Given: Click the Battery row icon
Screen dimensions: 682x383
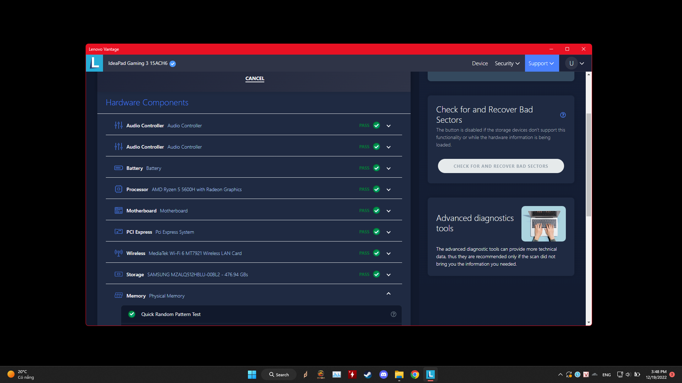Looking at the screenshot, I should click(x=118, y=168).
